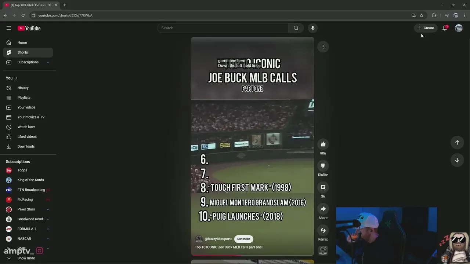Screen dimensions: 470x264
Task: Open Home in the sidebar
Action: tap(28, 43)
